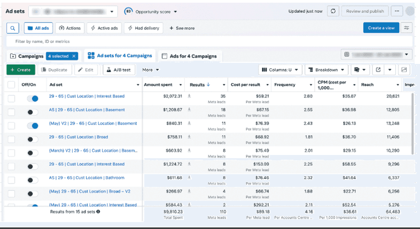Click Review and publish button
The image size is (420, 229).
pos(365,11)
